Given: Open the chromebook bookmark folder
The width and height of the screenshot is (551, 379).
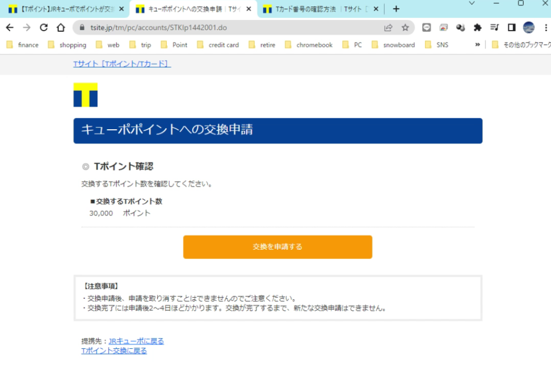Looking at the screenshot, I should tap(309, 45).
